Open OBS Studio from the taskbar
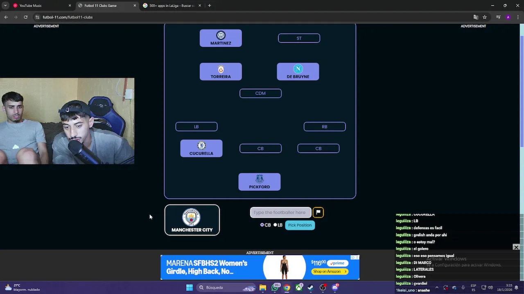 click(323, 287)
